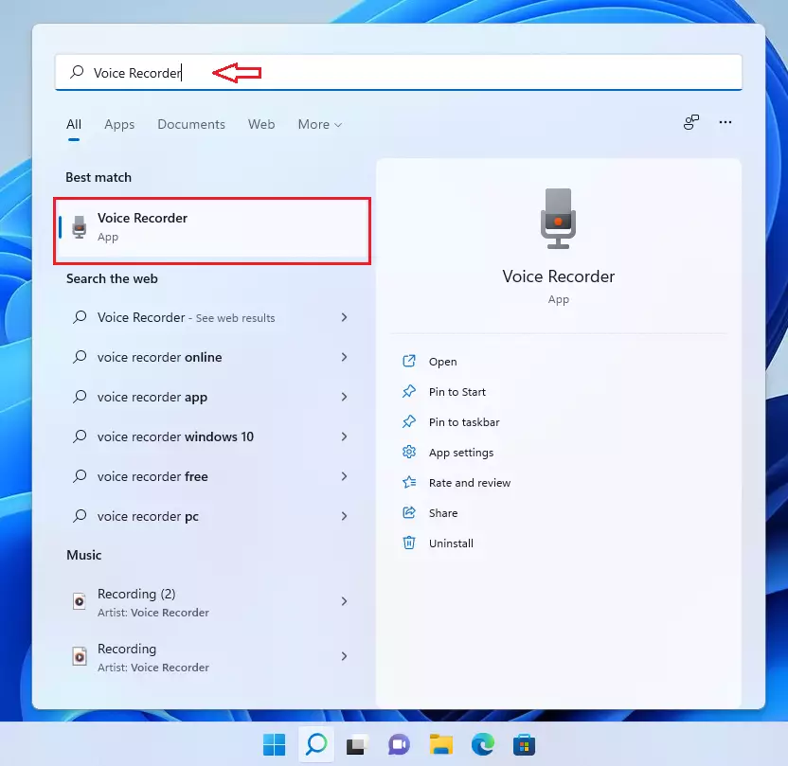The height and width of the screenshot is (766, 788).
Task: Click the star icon beside Rate and review
Action: [409, 482]
